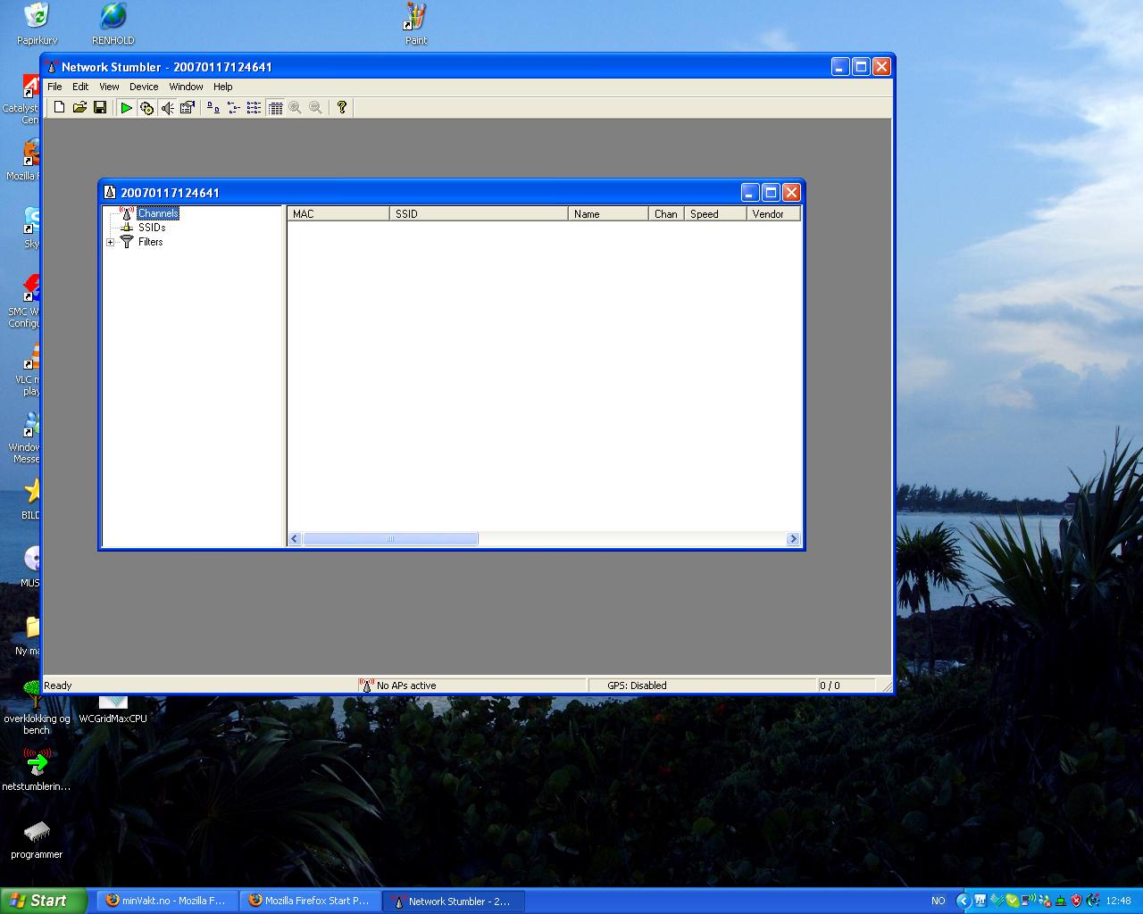This screenshot has height=914, width=1143.
Task: Toggle scanning with the green play arrow
Action: pyautogui.click(x=127, y=107)
